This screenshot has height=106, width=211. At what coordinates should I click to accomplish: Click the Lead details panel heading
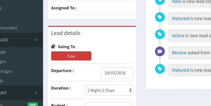pyautogui.click(x=66, y=33)
